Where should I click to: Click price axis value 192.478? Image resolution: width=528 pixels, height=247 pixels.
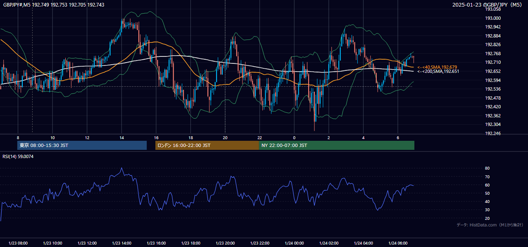point(493,98)
